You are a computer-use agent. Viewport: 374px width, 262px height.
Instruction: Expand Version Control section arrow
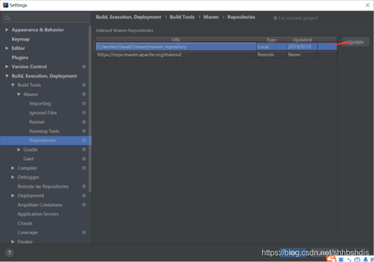point(7,67)
